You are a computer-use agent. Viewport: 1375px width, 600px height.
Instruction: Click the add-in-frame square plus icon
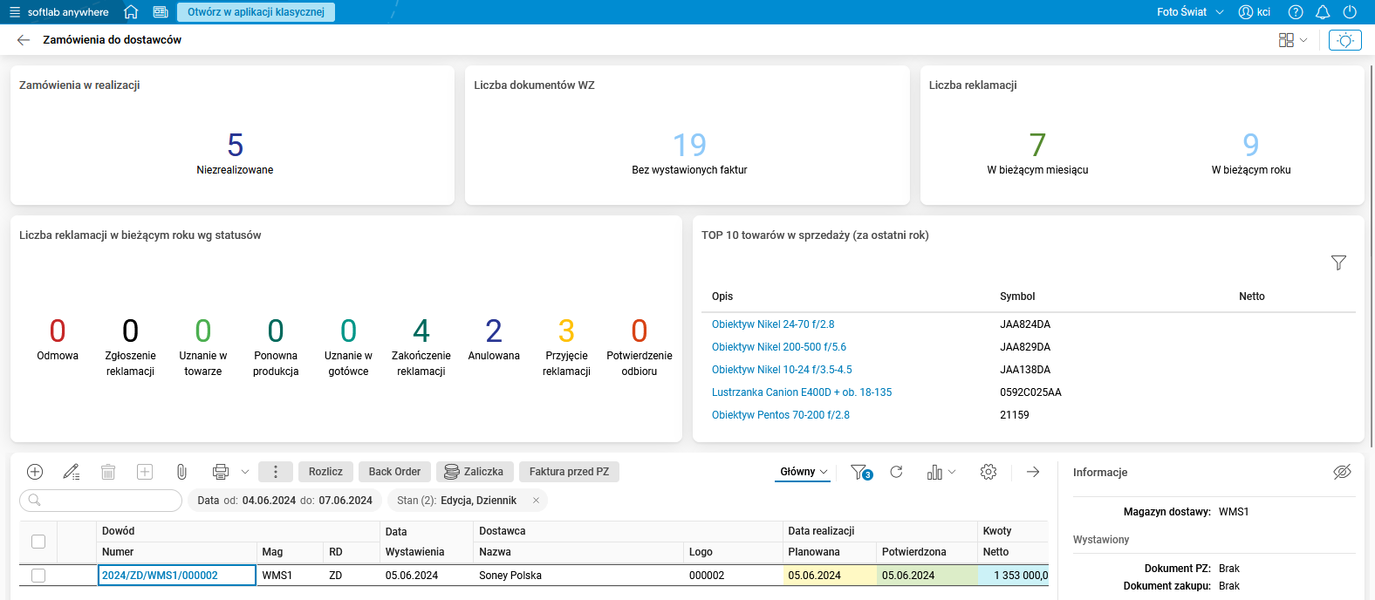145,472
